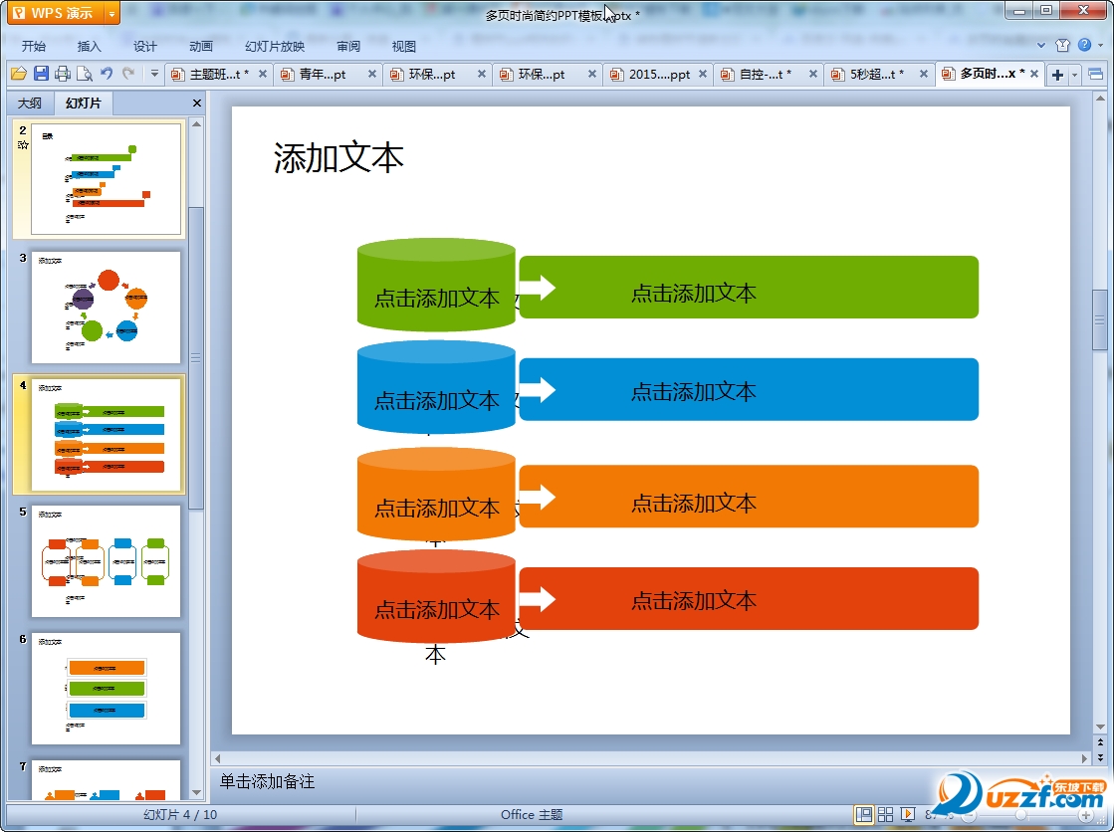This screenshot has height=832, width=1114.
Task: Click white arrow on the green bar
Action: coord(538,288)
